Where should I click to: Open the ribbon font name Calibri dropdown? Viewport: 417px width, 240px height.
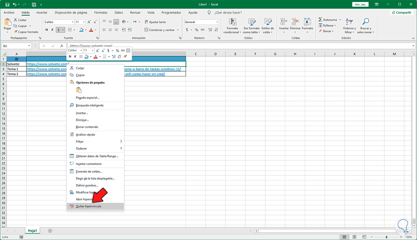tap(72, 22)
